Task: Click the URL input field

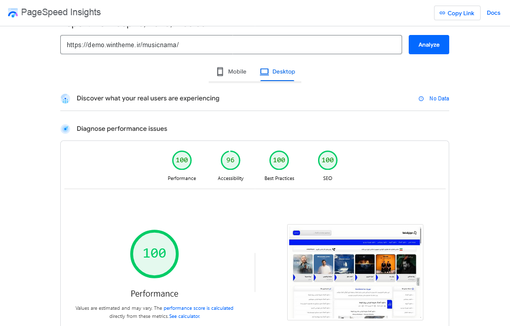Action: (231, 45)
